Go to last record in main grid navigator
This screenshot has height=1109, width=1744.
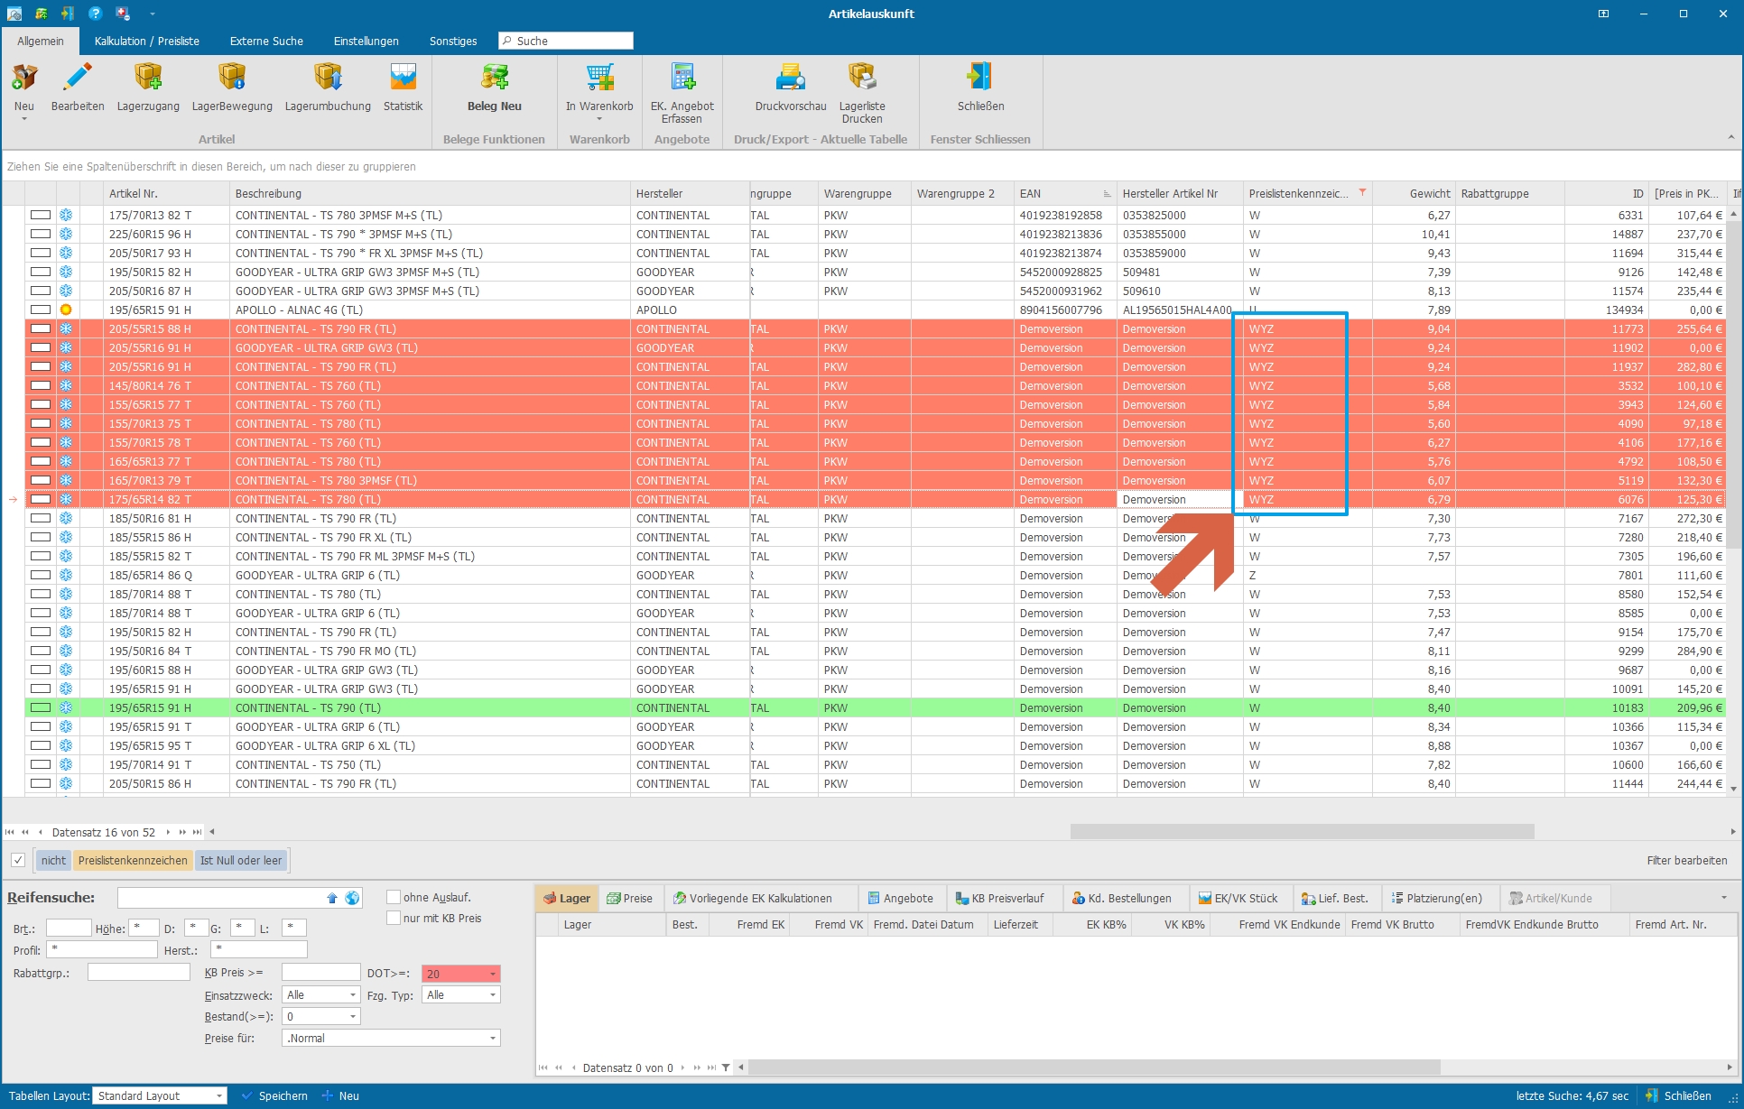[197, 832]
